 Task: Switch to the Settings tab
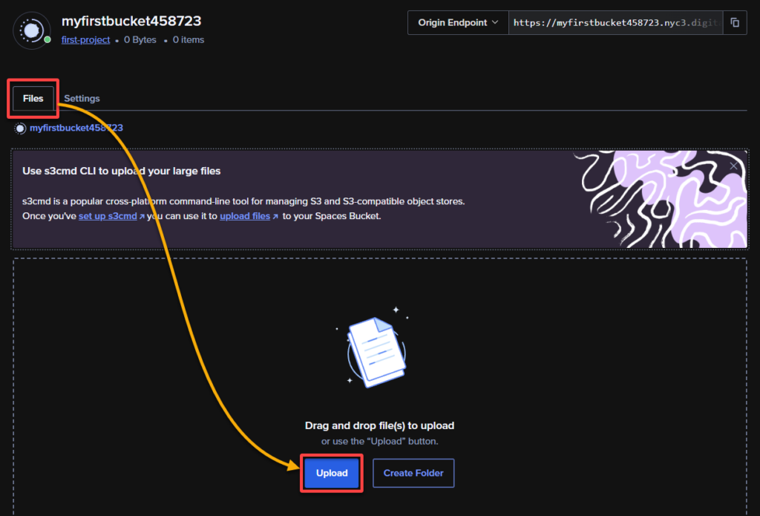point(82,99)
